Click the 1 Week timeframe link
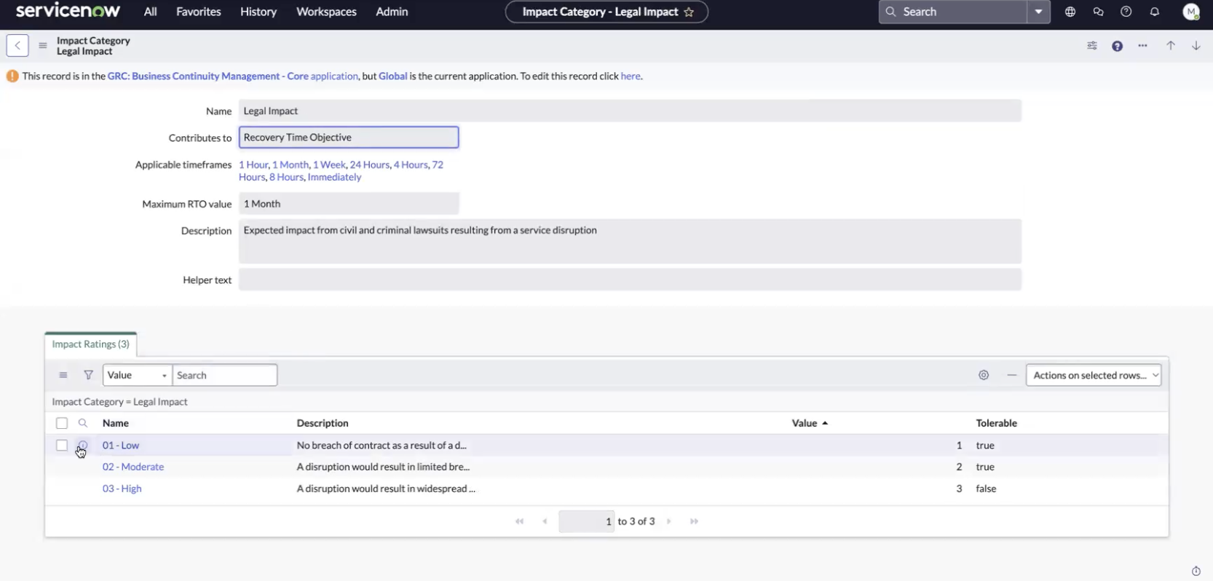Screen dimensions: 1213x581 pos(329,165)
